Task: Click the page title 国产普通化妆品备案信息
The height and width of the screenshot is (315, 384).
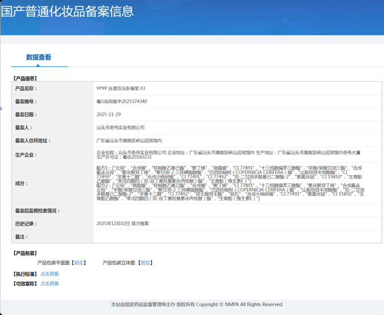Action: pos(68,11)
